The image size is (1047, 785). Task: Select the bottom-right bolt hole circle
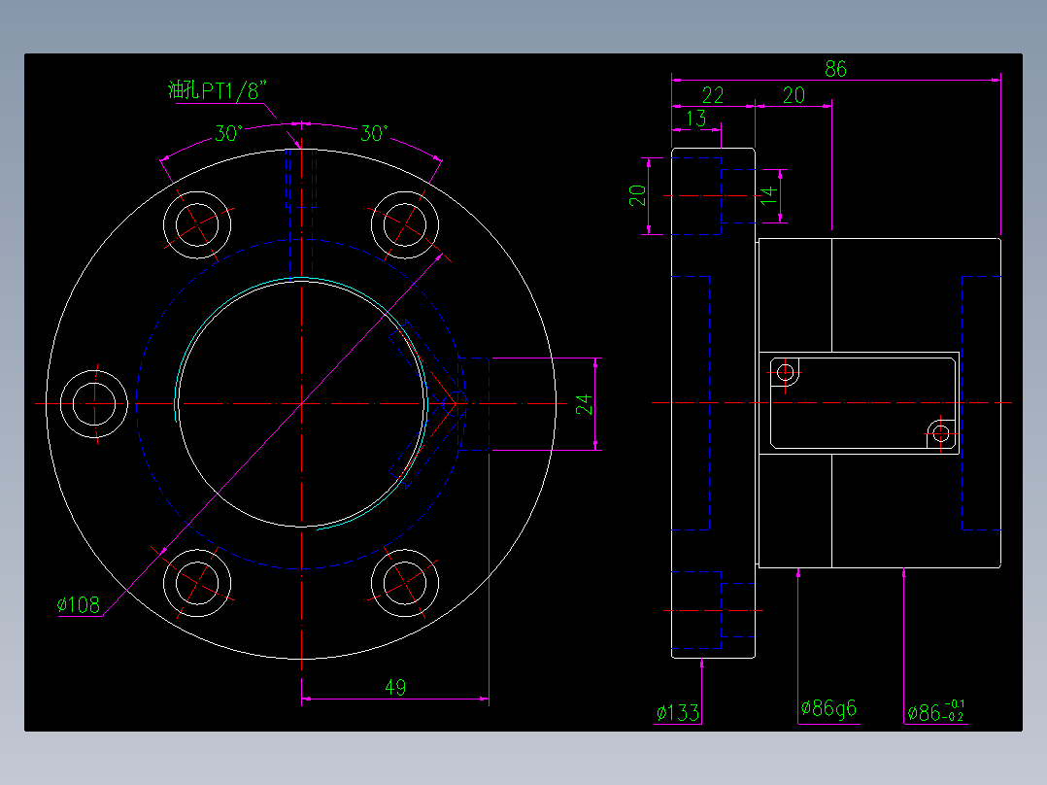coord(405,583)
